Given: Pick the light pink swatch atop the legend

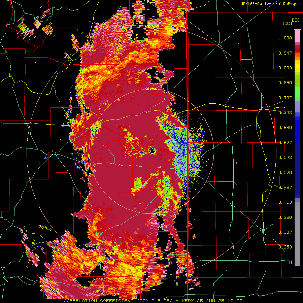Looking at the screenshot, I should 297,36.
